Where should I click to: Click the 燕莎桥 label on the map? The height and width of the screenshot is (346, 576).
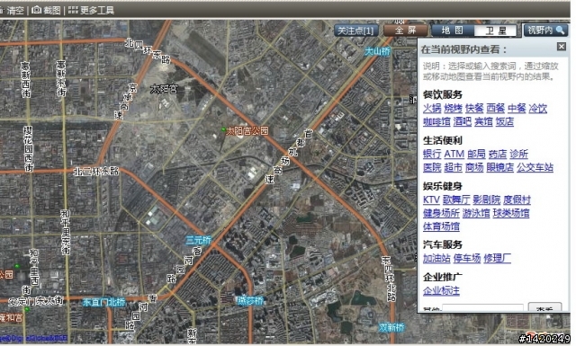point(250,300)
